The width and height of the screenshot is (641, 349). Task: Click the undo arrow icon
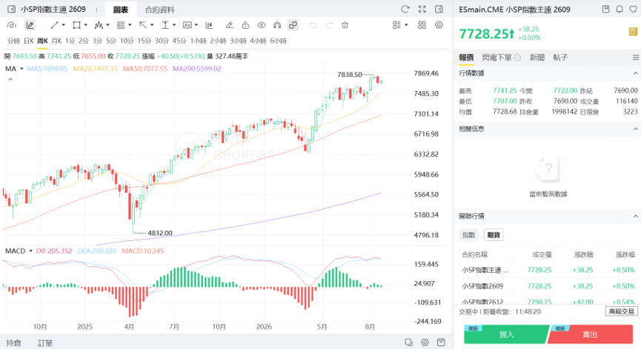(x=313, y=25)
